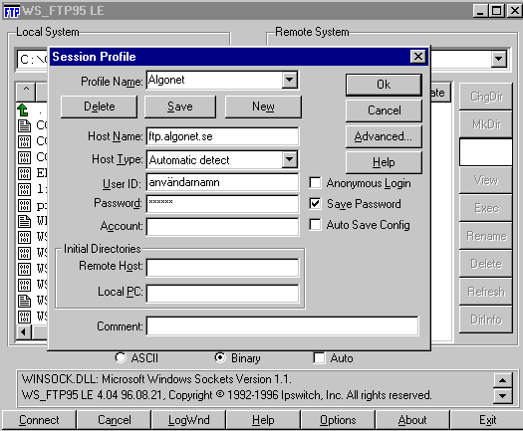Click the WINSOCK.DLL log line
523x431 pixels.
(156, 379)
